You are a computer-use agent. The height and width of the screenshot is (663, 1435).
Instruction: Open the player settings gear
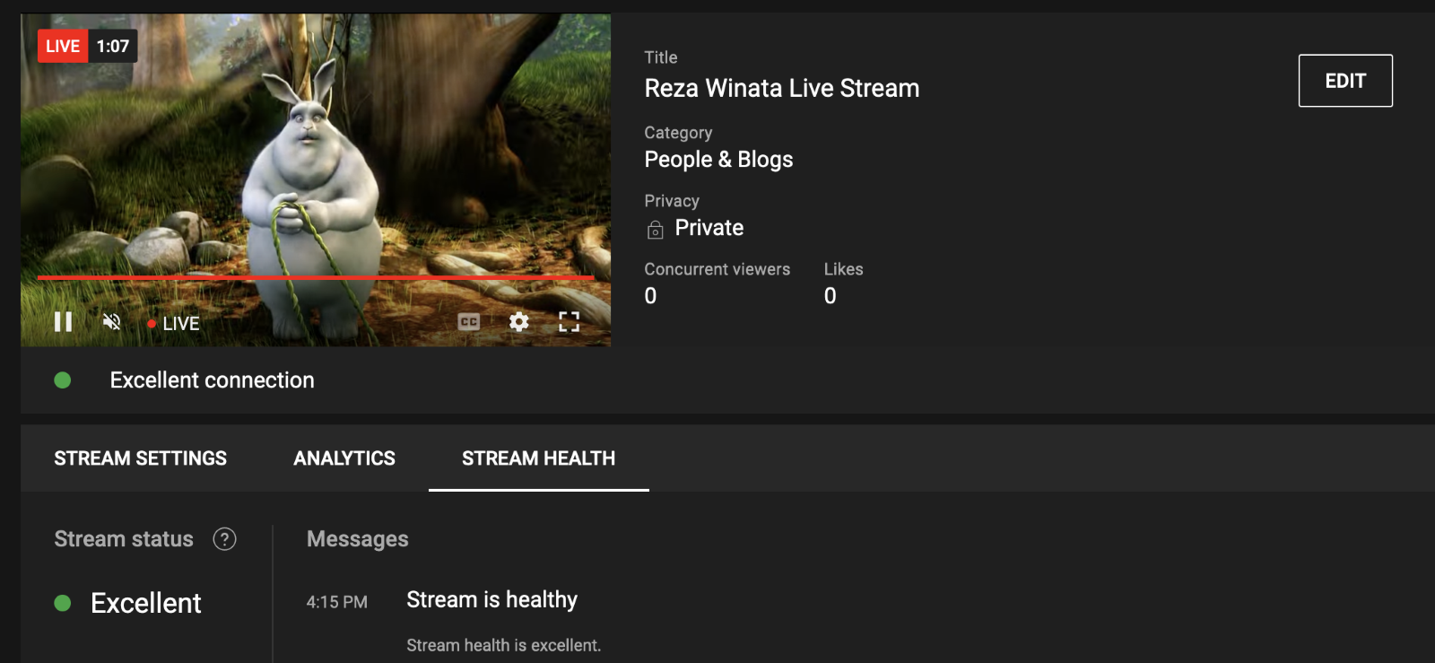point(518,322)
